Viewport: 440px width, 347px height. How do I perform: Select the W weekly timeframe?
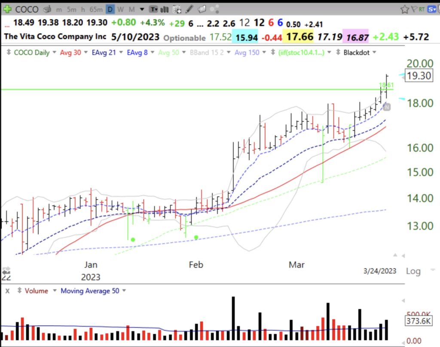click(x=121, y=9)
